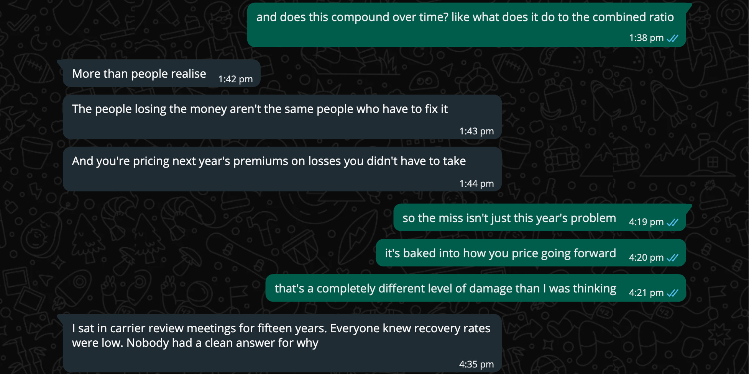Click the 4:35 pm timestamp

(x=476, y=364)
